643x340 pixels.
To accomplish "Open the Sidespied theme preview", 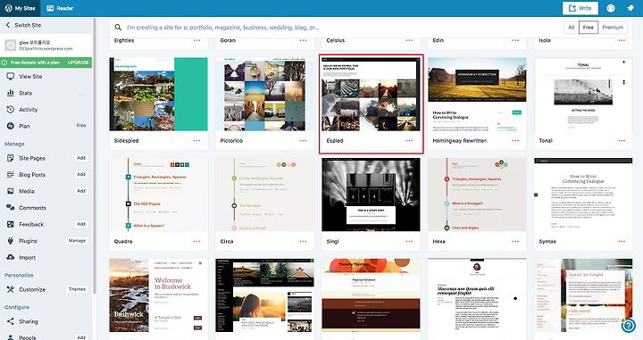I will [158, 95].
